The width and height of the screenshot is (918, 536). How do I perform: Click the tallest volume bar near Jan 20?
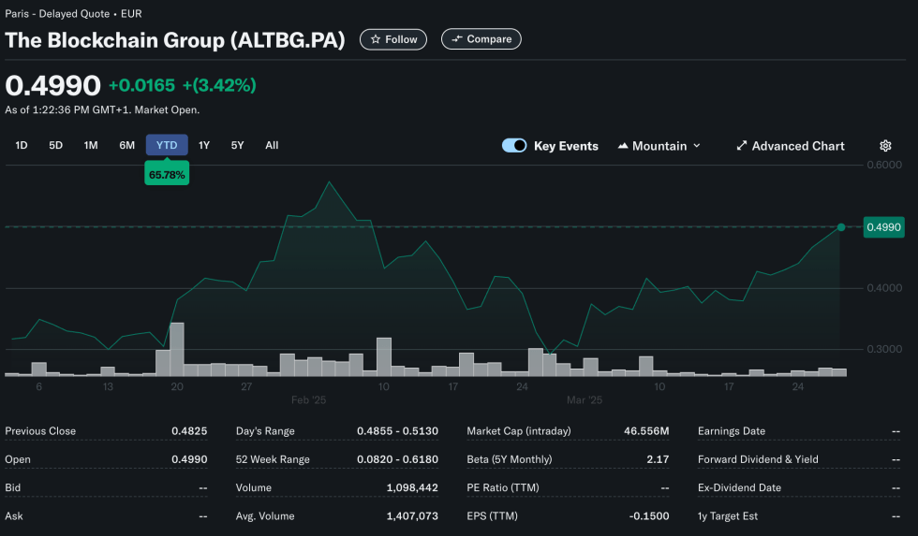click(176, 349)
